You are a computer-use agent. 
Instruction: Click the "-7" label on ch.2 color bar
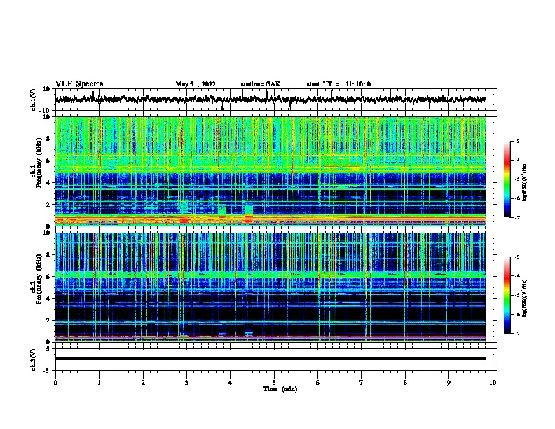[x=517, y=333]
